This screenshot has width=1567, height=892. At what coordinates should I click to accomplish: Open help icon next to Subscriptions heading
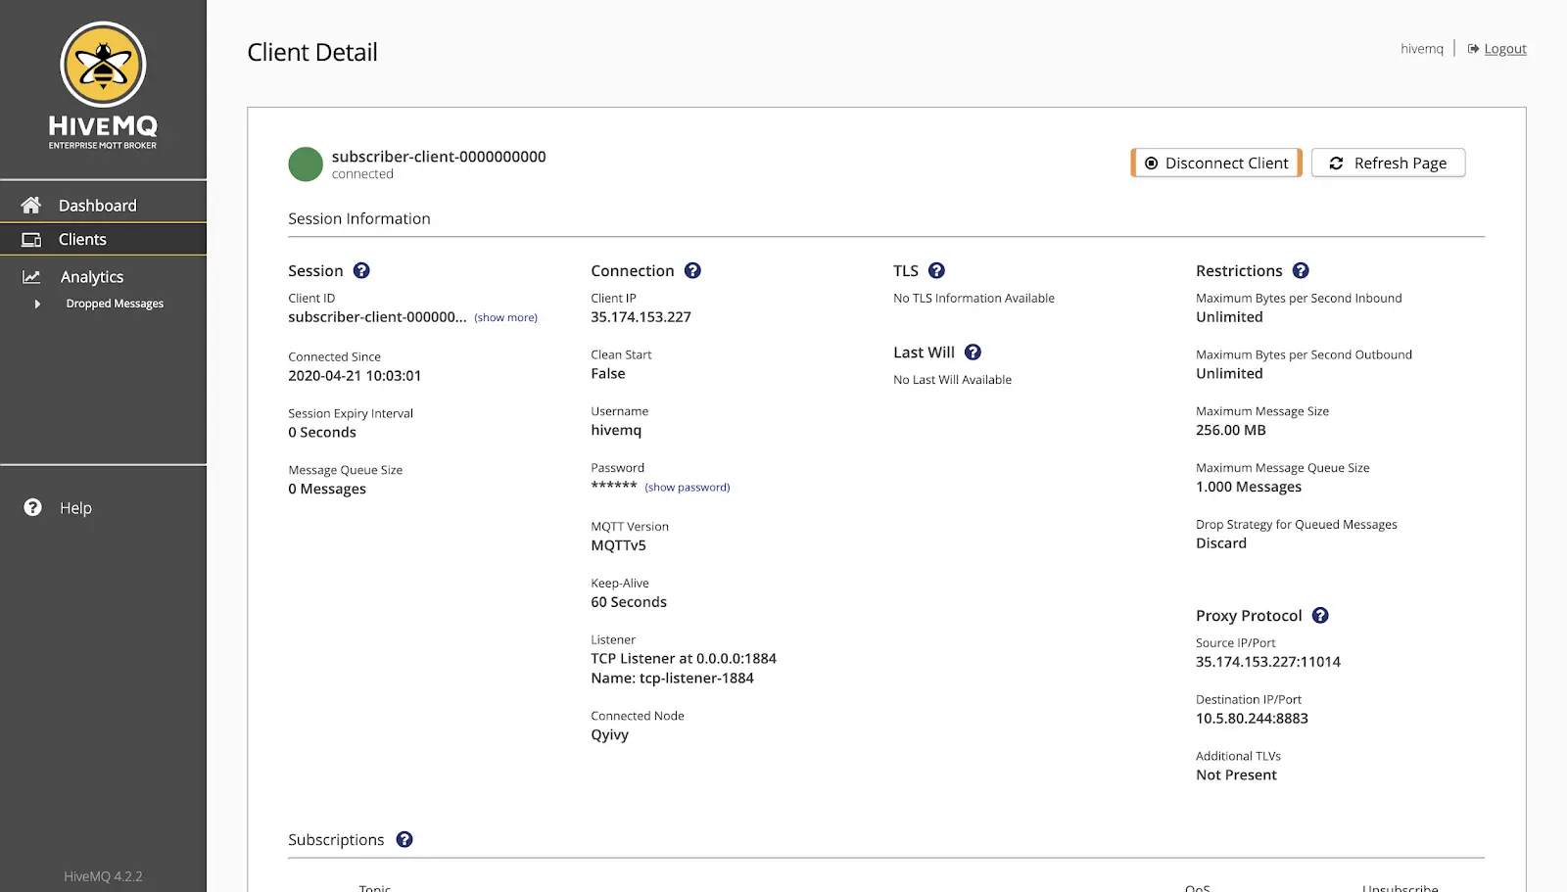pyautogui.click(x=404, y=840)
